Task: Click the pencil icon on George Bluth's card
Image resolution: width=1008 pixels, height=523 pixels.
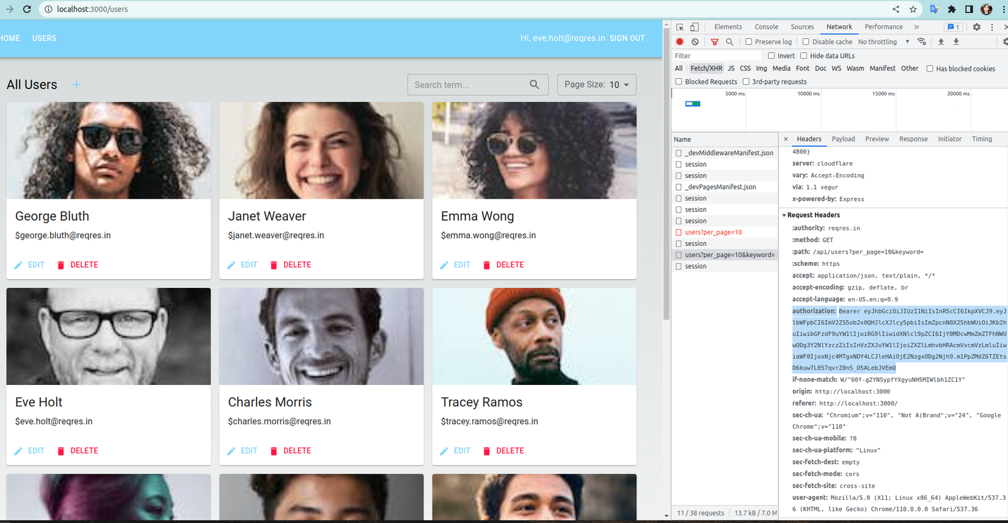Action: point(18,265)
